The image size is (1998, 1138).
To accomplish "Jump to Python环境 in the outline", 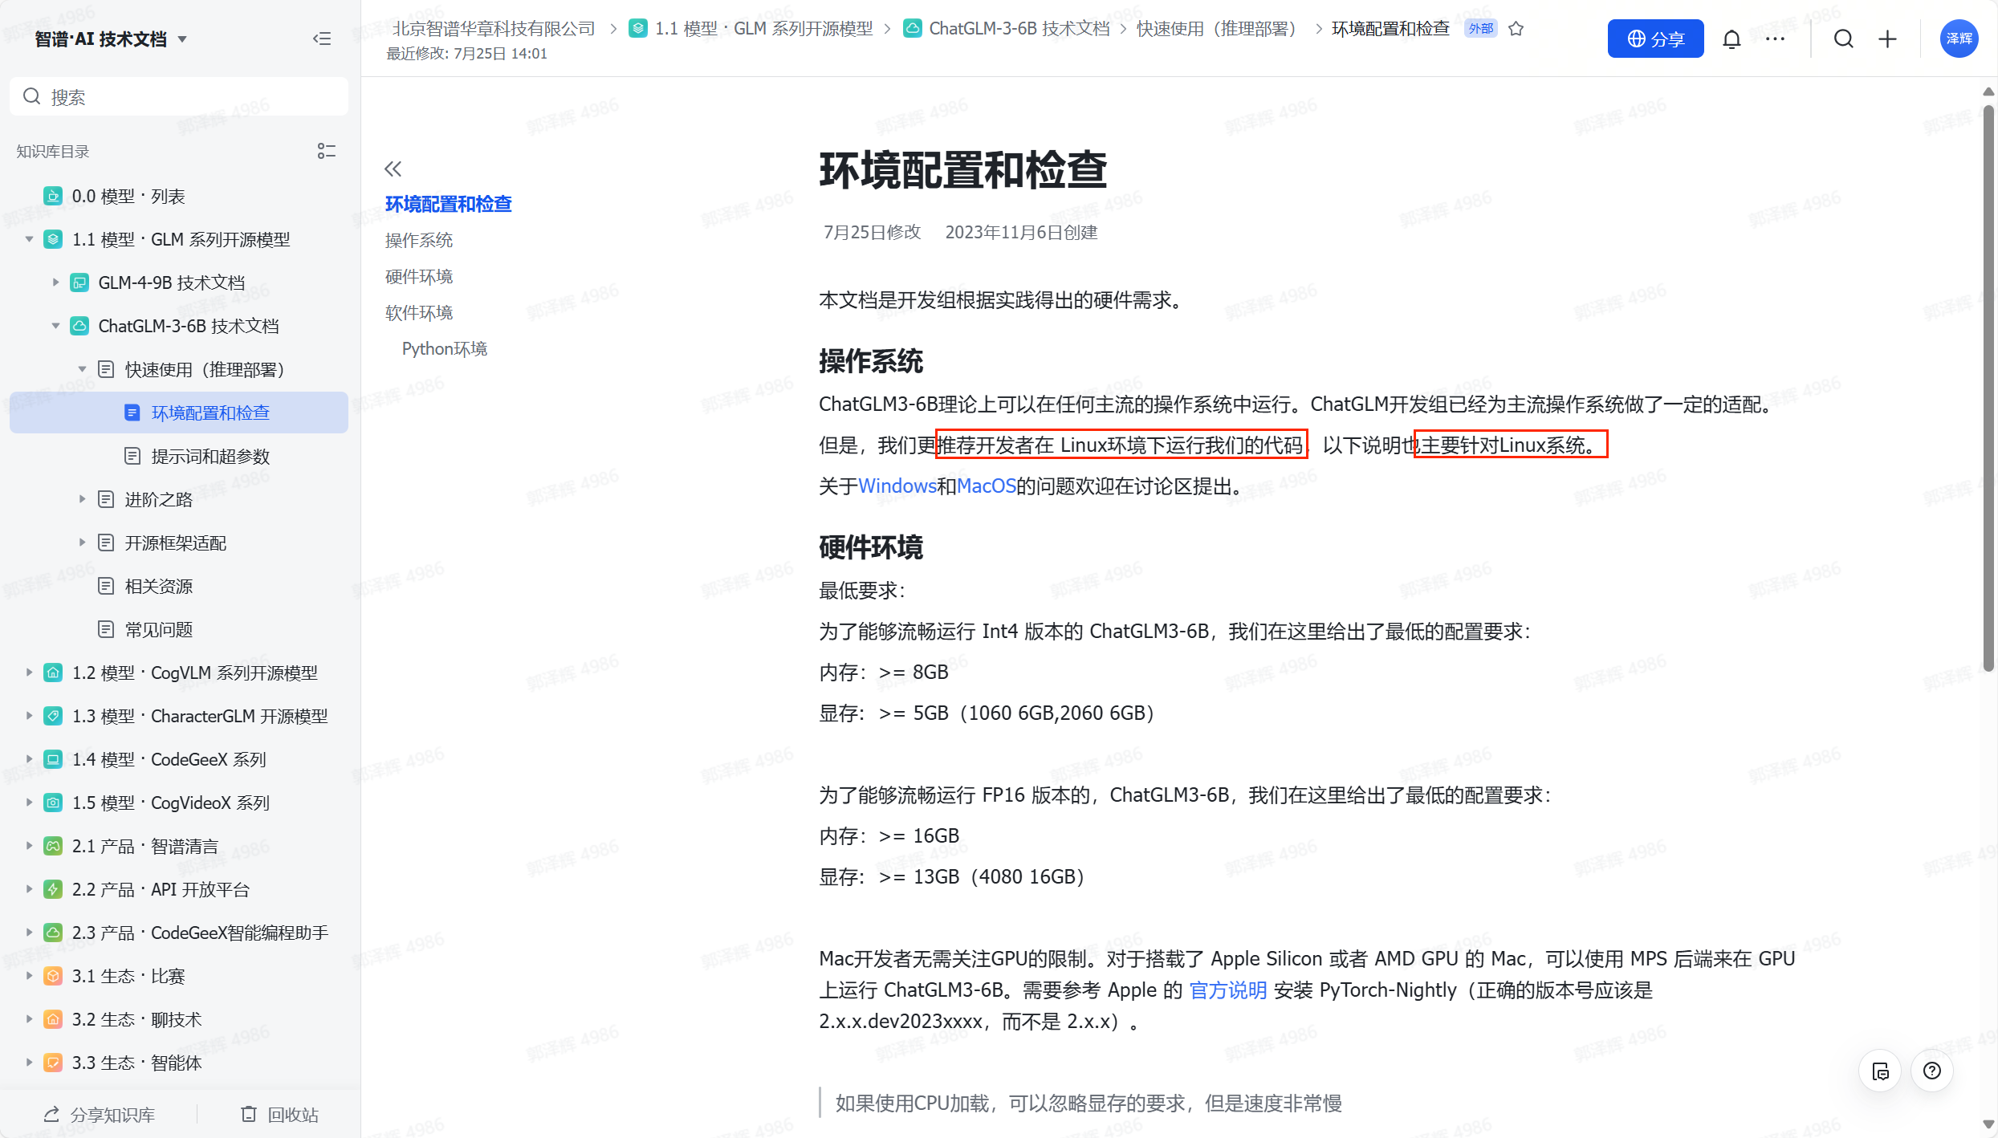I will [445, 348].
